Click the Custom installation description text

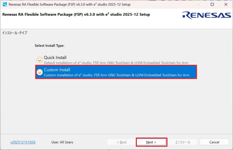[116, 75]
